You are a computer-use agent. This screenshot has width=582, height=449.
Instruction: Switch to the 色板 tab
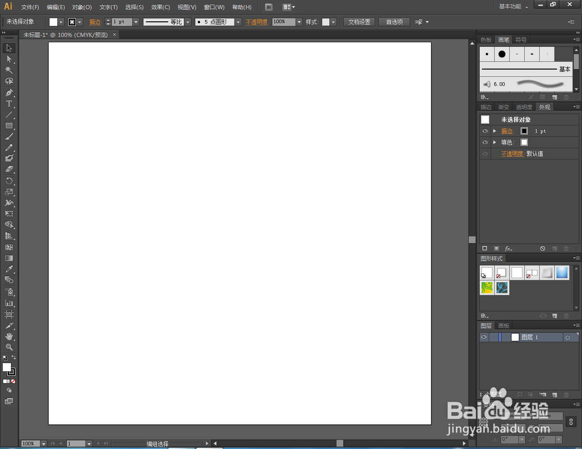click(486, 40)
